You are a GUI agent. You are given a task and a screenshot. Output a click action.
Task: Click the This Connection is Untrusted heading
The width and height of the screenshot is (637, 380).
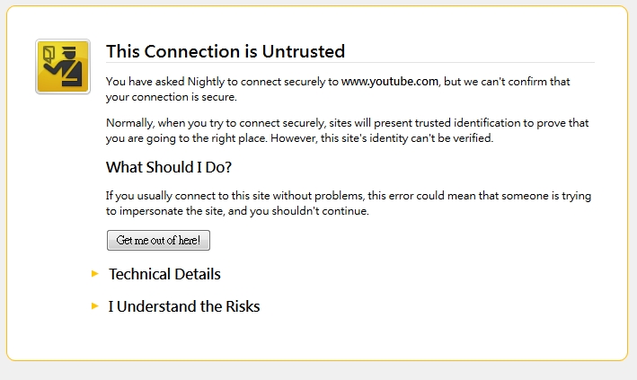pyautogui.click(x=226, y=51)
